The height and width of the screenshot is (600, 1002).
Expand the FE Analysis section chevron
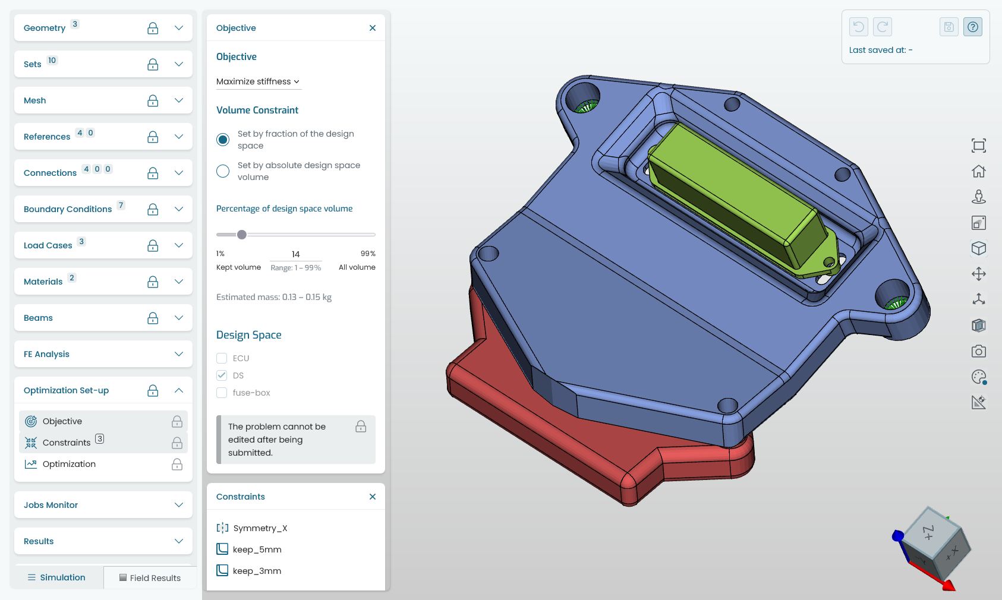(x=179, y=354)
